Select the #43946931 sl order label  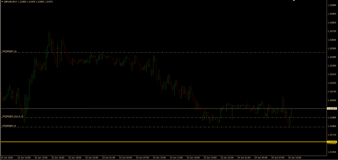click(9, 126)
